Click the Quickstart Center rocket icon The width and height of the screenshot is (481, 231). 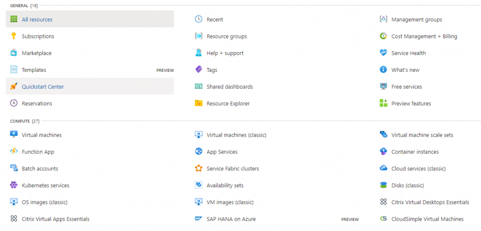[x=14, y=86]
